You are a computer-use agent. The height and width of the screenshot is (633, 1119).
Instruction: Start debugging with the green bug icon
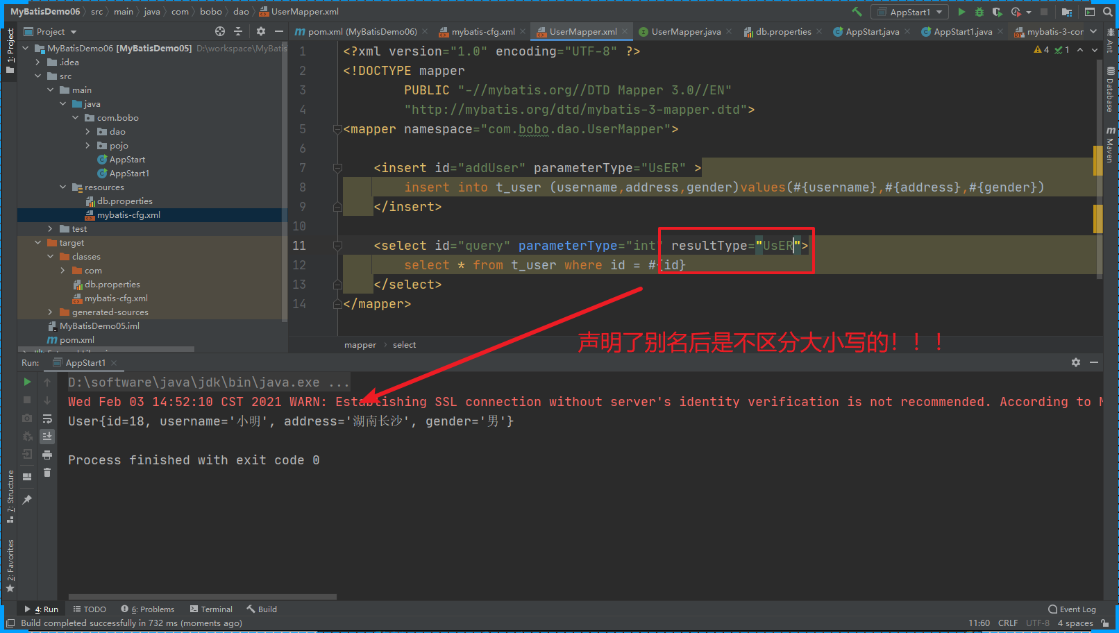(x=979, y=12)
